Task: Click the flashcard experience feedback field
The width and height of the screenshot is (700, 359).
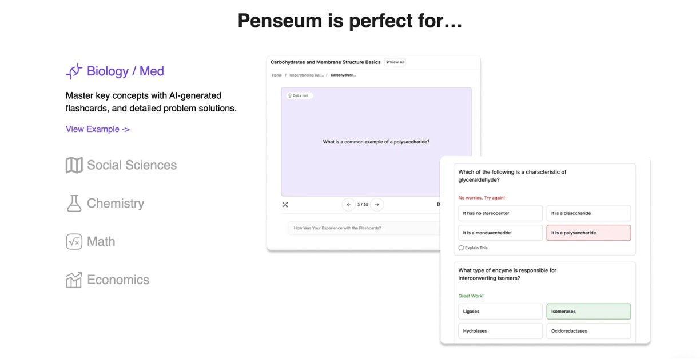Action: pyautogui.click(x=363, y=228)
